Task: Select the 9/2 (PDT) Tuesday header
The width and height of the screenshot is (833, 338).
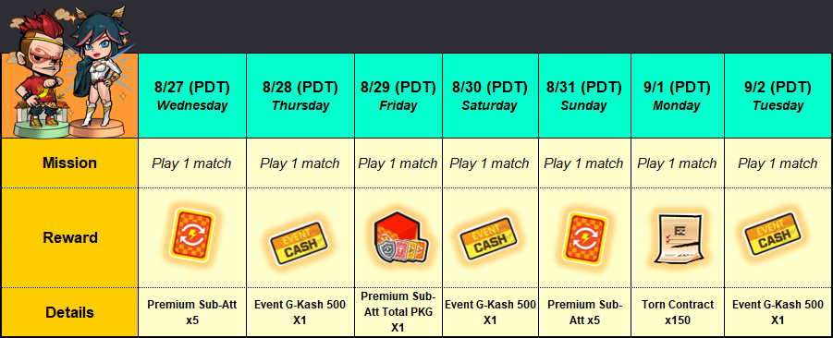Action: 778,96
